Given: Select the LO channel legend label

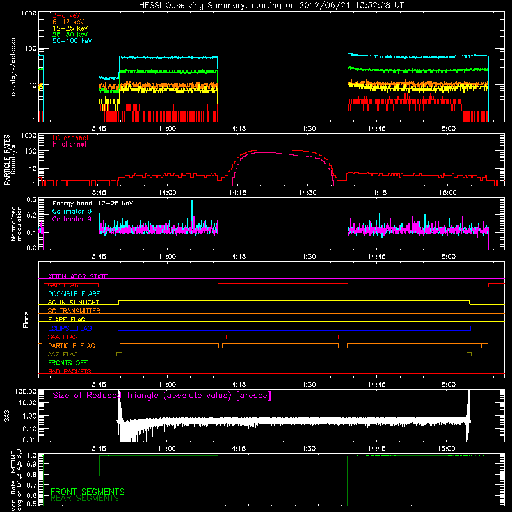Looking at the screenshot, I should [x=70, y=138].
